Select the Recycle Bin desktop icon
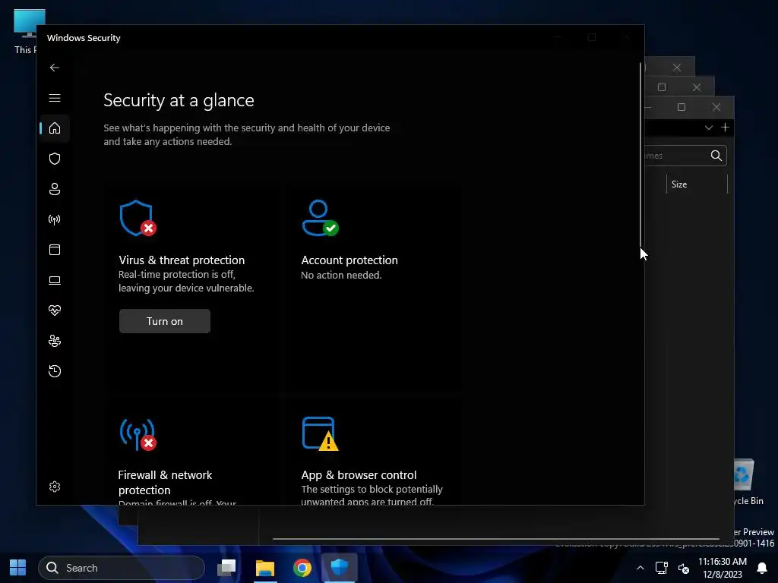Screen dimensions: 778x583 pyautogui.click(x=748, y=482)
